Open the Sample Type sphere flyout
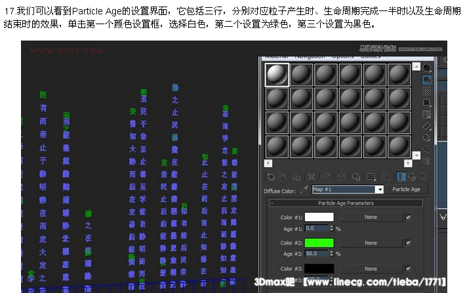The width and height of the screenshot is (465, 293). tap(426, 68)
